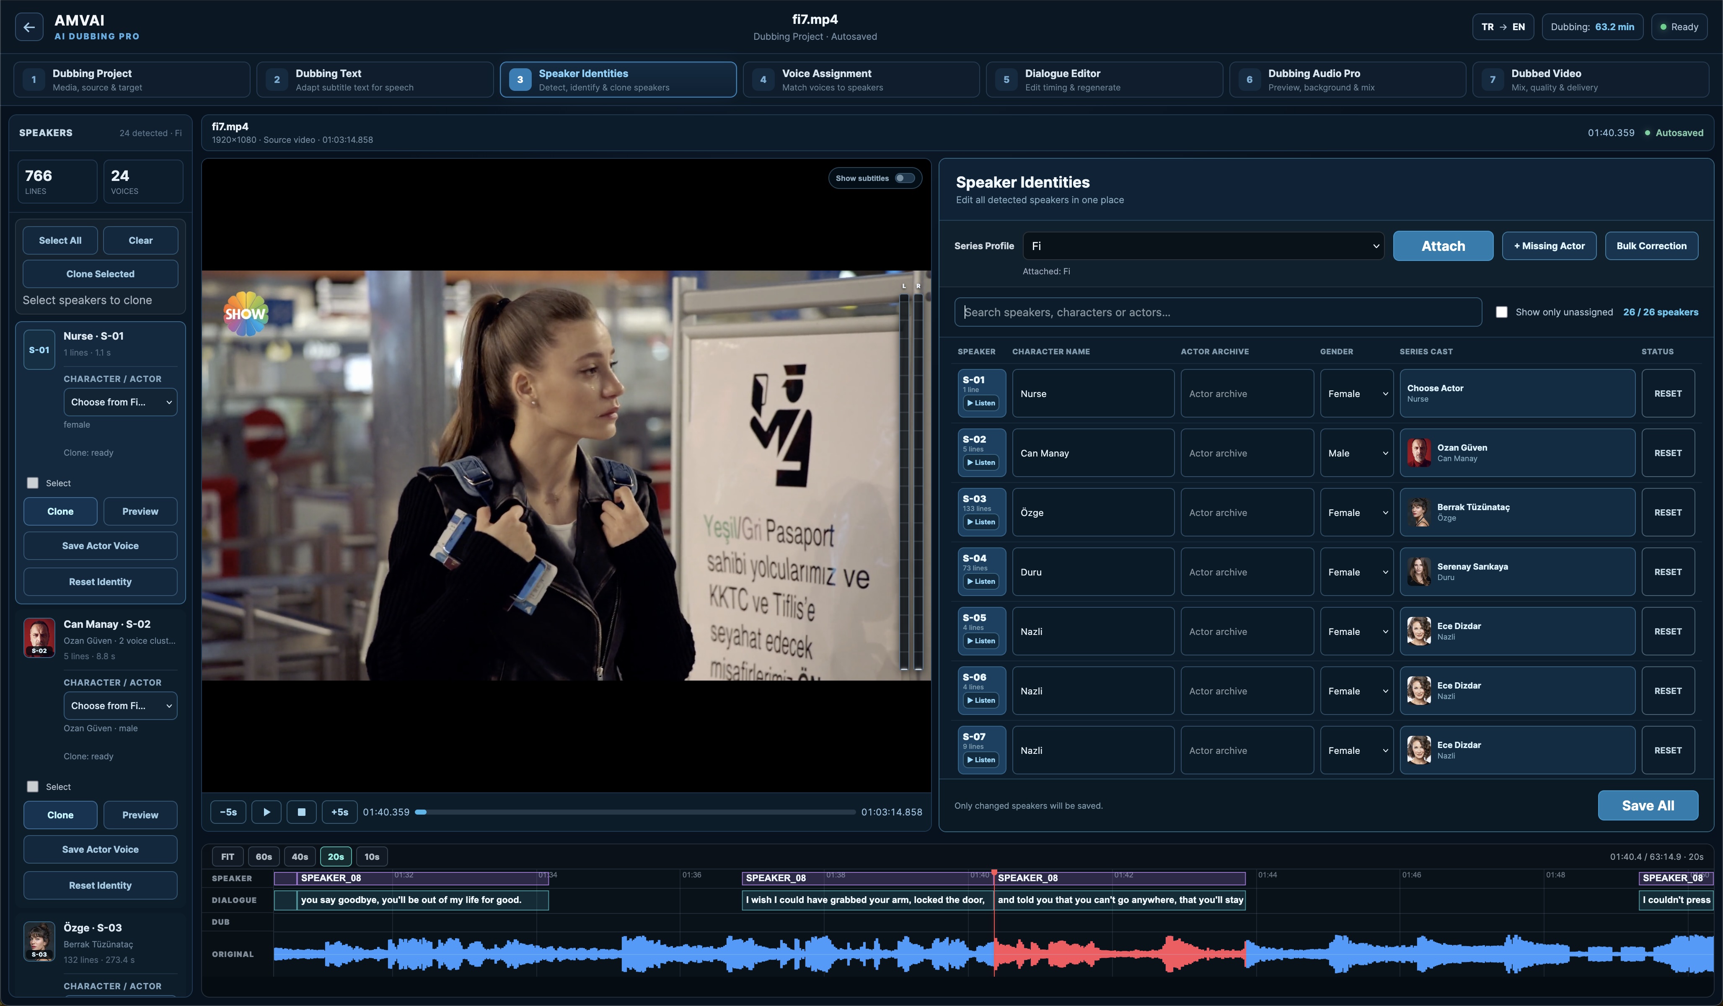Open Choose from Fi dropdown under Nurse S-01
The image size is (1723, 1006).
(x=120, y=402)
